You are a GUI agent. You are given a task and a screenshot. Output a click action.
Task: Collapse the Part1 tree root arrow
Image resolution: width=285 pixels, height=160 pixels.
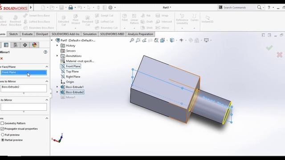click(x=52, y=40)
